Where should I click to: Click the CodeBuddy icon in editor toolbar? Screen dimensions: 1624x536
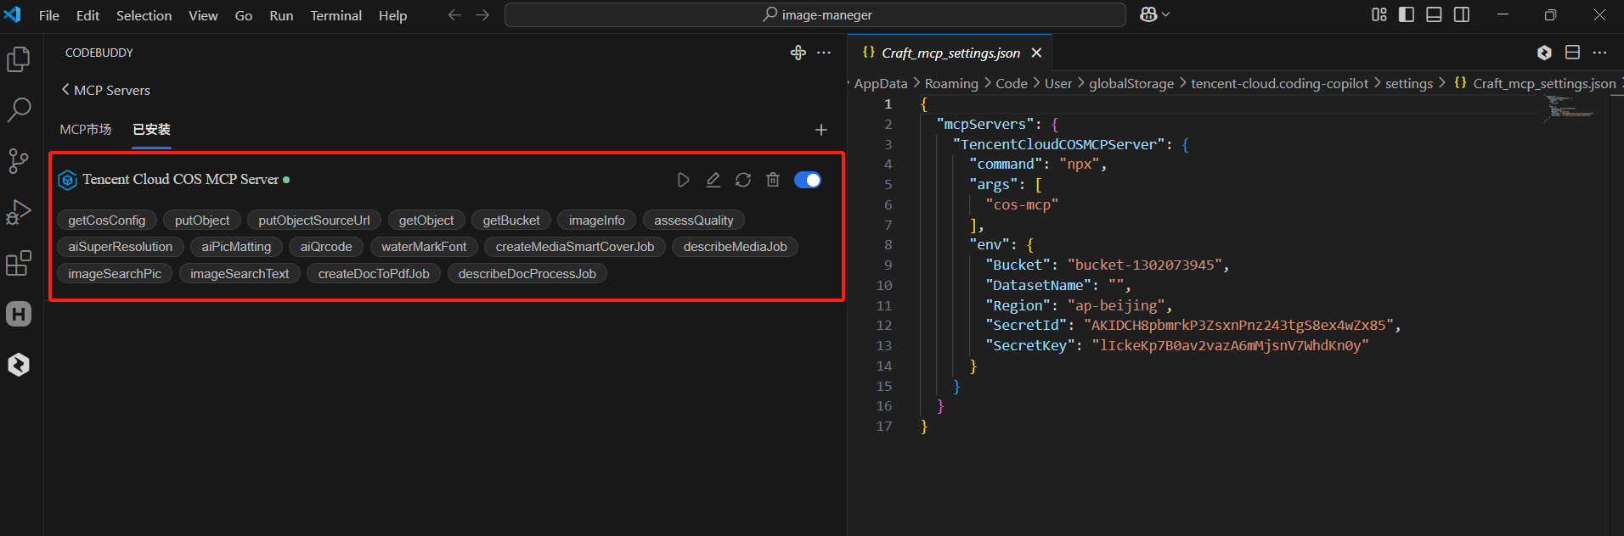coord(1544,53)
